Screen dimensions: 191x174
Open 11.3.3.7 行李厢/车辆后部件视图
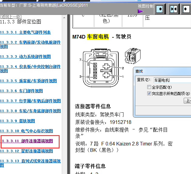(x=30, y=101)
